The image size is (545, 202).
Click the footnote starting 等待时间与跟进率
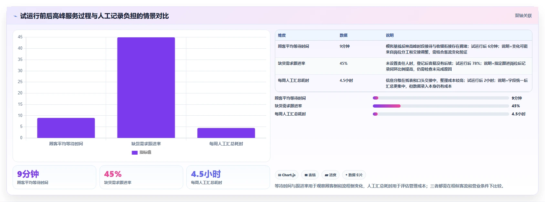(x=390, y=186)
